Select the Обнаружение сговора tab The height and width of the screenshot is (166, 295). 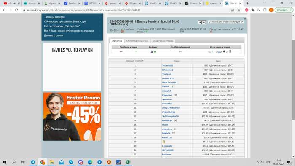[163, 41]
